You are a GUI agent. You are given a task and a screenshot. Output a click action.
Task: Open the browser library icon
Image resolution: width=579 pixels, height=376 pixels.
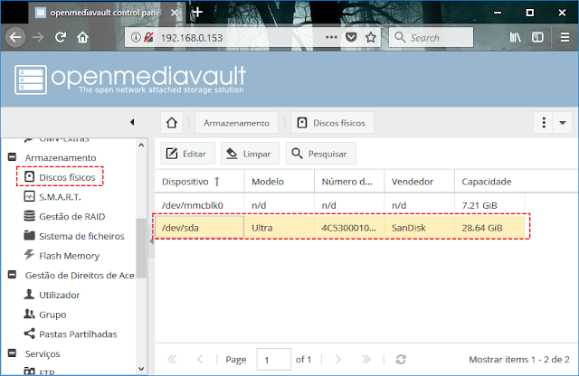515,37
